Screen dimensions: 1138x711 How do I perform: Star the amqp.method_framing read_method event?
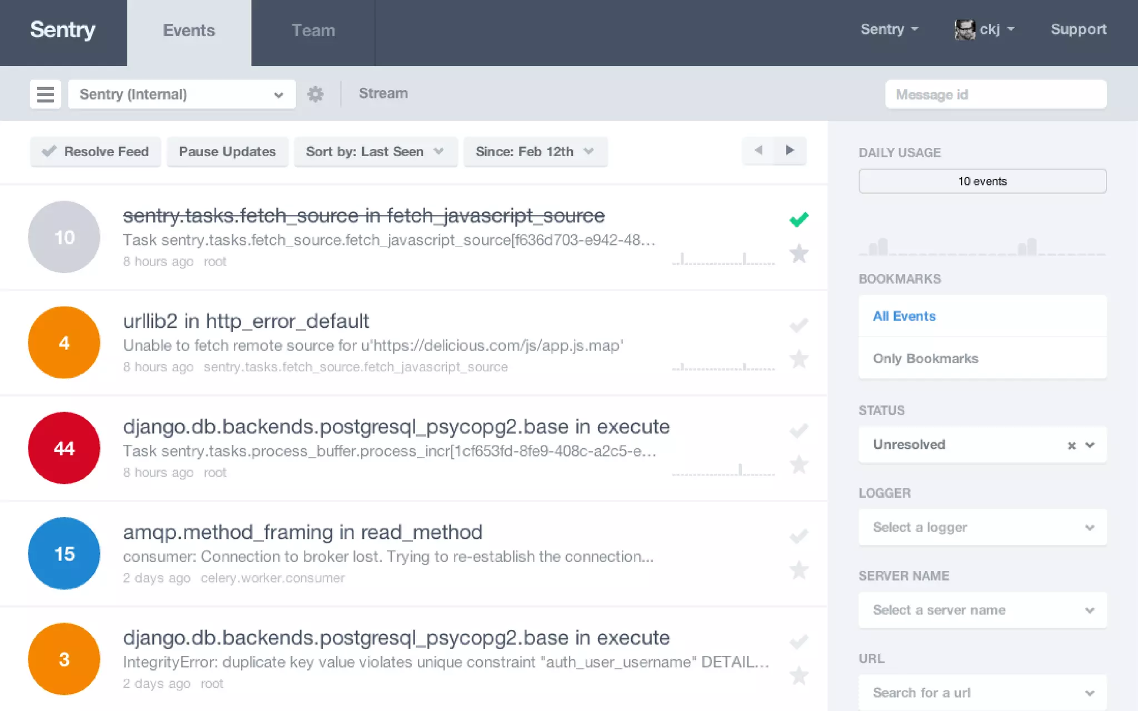point(798,570)
